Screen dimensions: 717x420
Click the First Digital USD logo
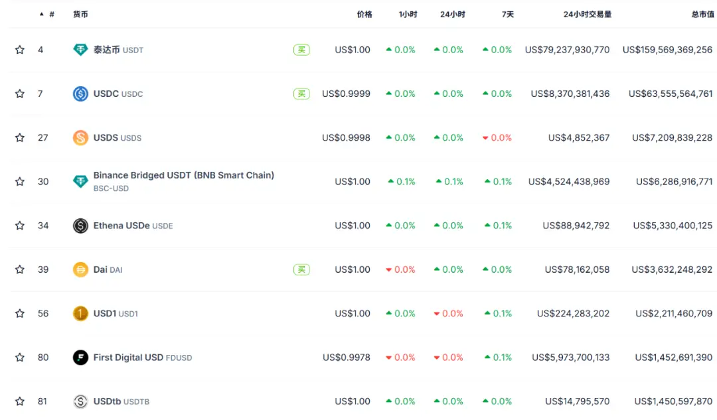[80, 358]
